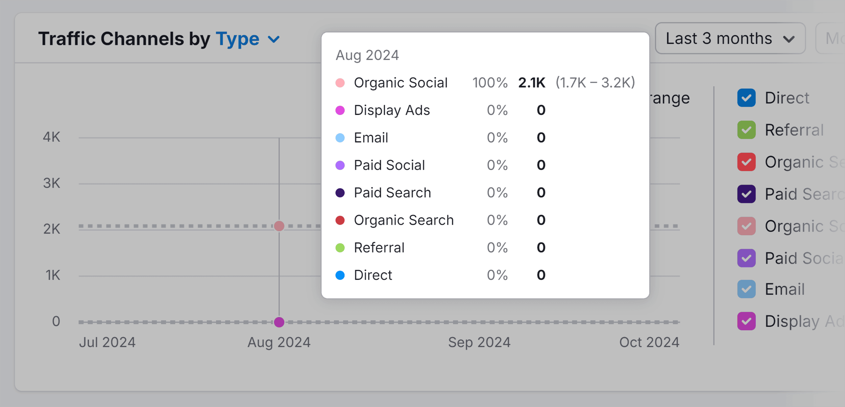Click the blue Type link in the heading

point(237,39)
